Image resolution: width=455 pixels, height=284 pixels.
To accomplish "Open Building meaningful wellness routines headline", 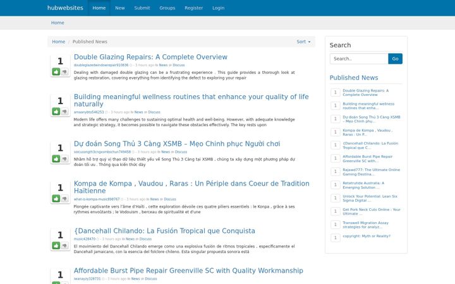I will pyautogui.click(x=191, y=100).
